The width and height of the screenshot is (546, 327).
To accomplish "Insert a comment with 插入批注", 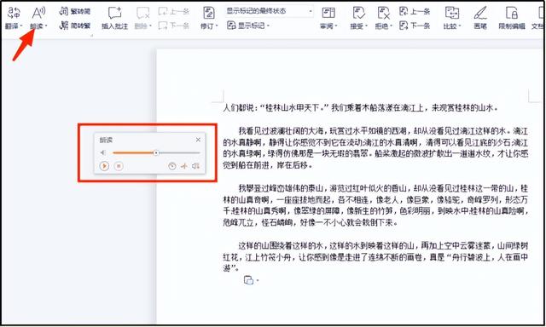I will (x=114, y=18).
